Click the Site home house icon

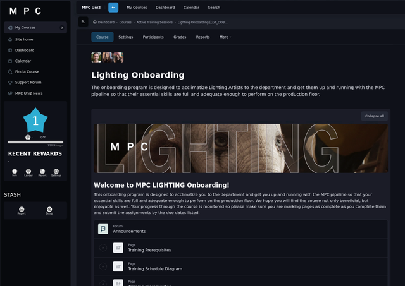10,39
